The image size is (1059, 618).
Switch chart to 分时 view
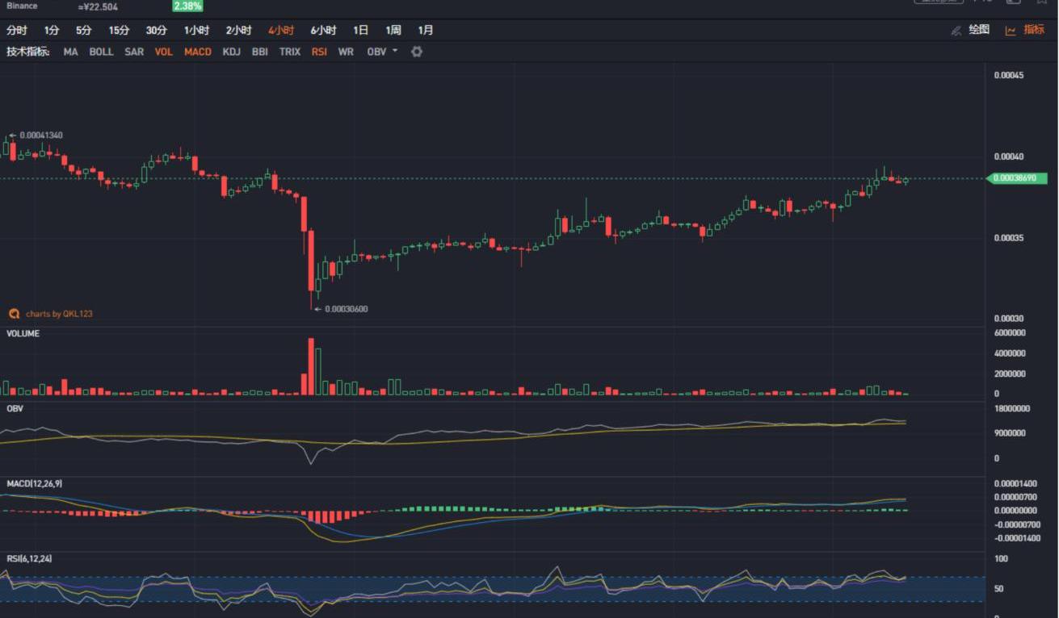point(17,31)
